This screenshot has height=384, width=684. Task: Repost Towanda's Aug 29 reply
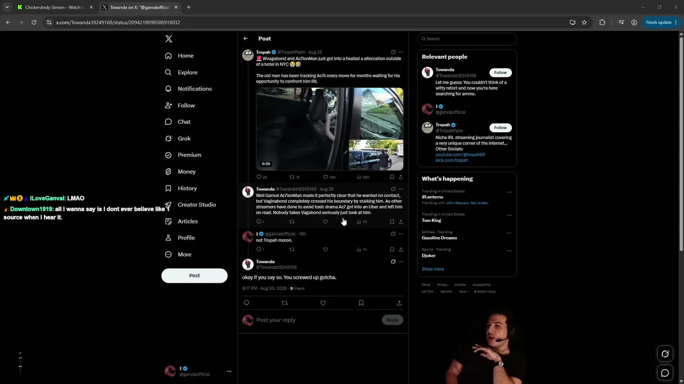click(292, 222)
